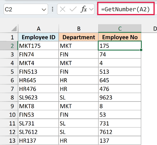Select Employee No cell 513

point(120,71)
